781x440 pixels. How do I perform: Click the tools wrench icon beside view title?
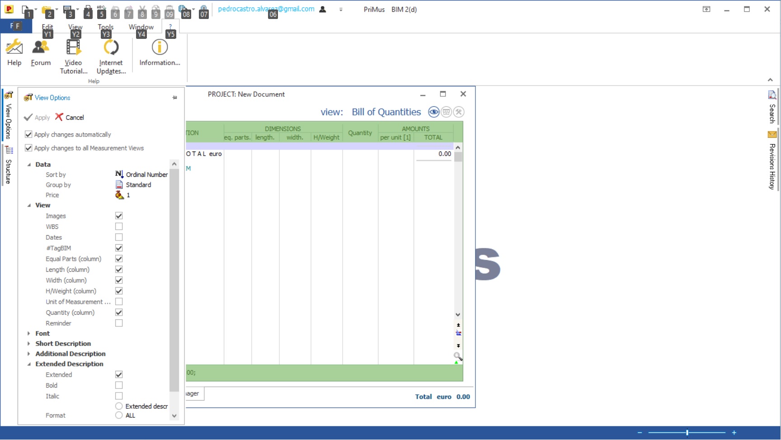[x=459, y=112]
